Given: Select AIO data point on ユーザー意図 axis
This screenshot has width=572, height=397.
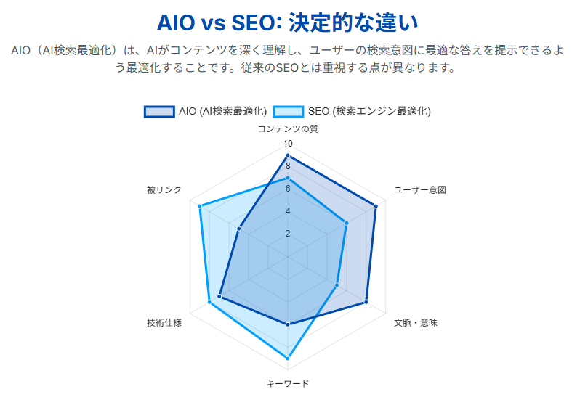Looking at the screenshot, I should coord(376,206).
